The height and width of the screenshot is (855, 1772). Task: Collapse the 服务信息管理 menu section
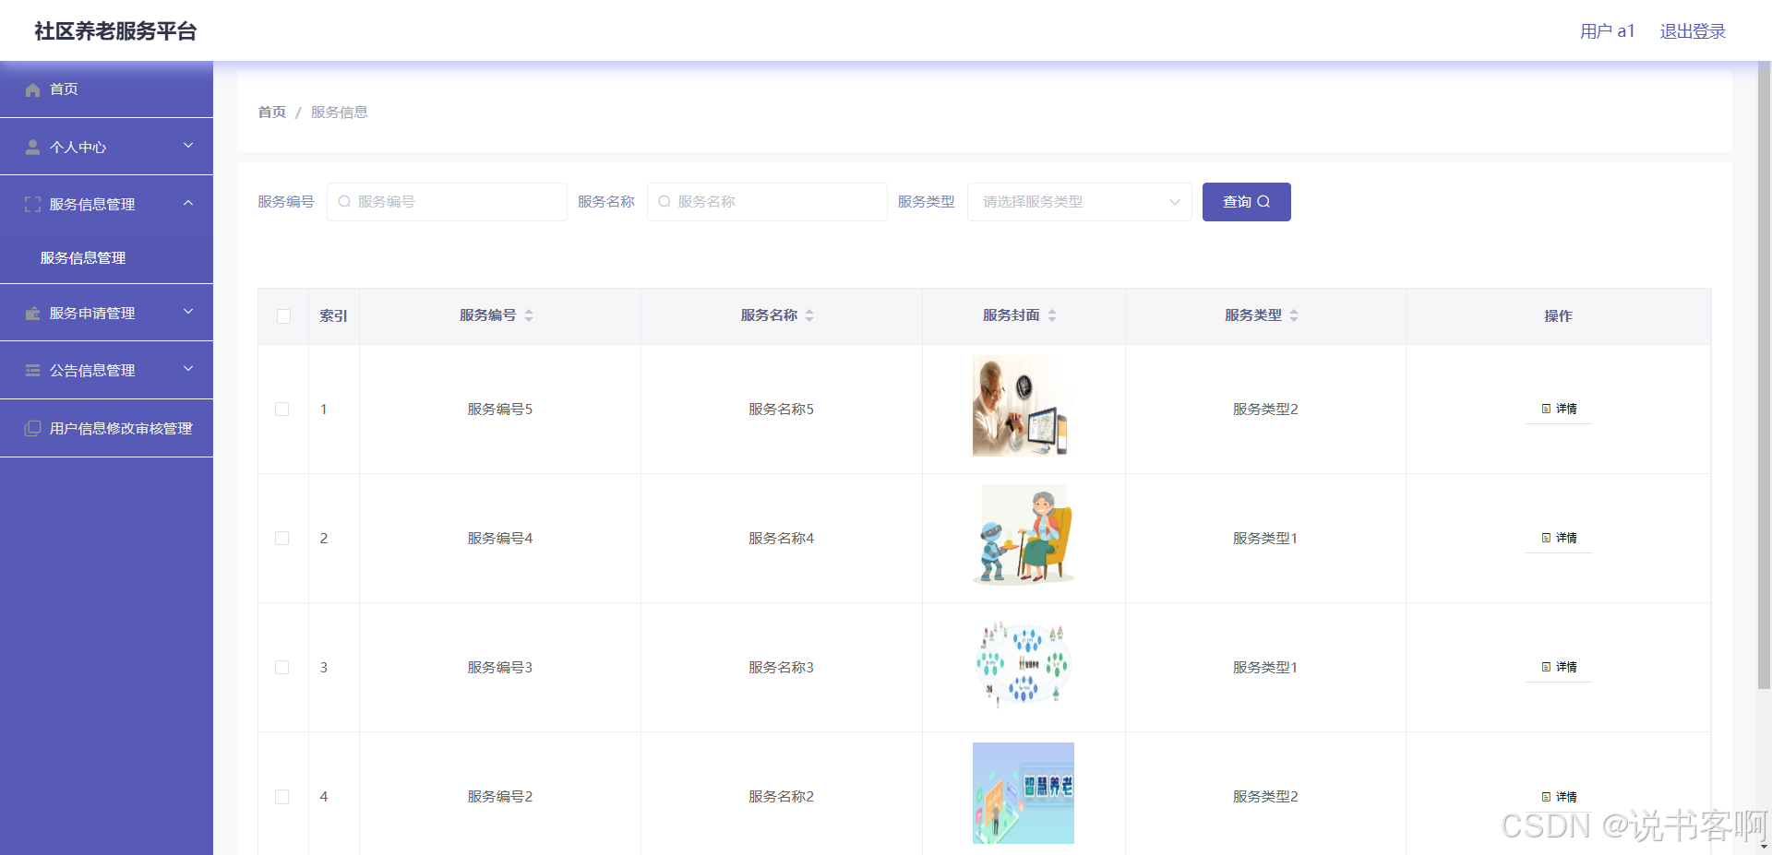[188, 203]
